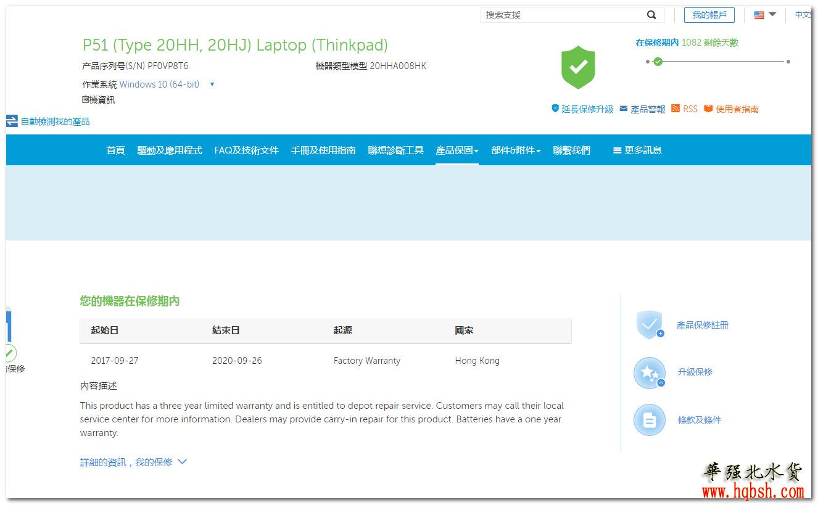Click the 內容描述 label

(x=99, y=386)
